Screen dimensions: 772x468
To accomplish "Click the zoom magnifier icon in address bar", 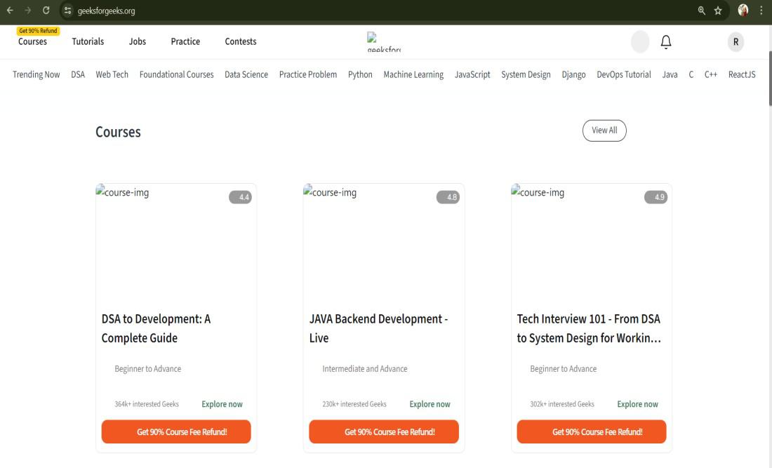I will [702, 11].
